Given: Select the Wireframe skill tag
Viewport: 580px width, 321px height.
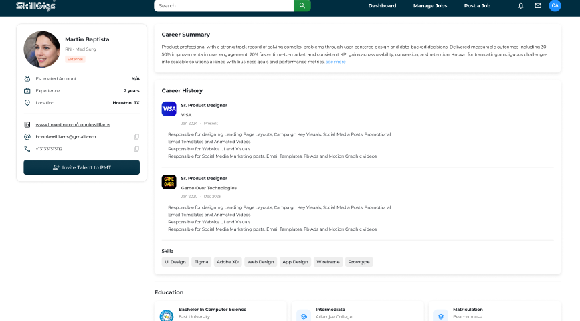Looking at the screenshot, I should [x=328, y=262].
